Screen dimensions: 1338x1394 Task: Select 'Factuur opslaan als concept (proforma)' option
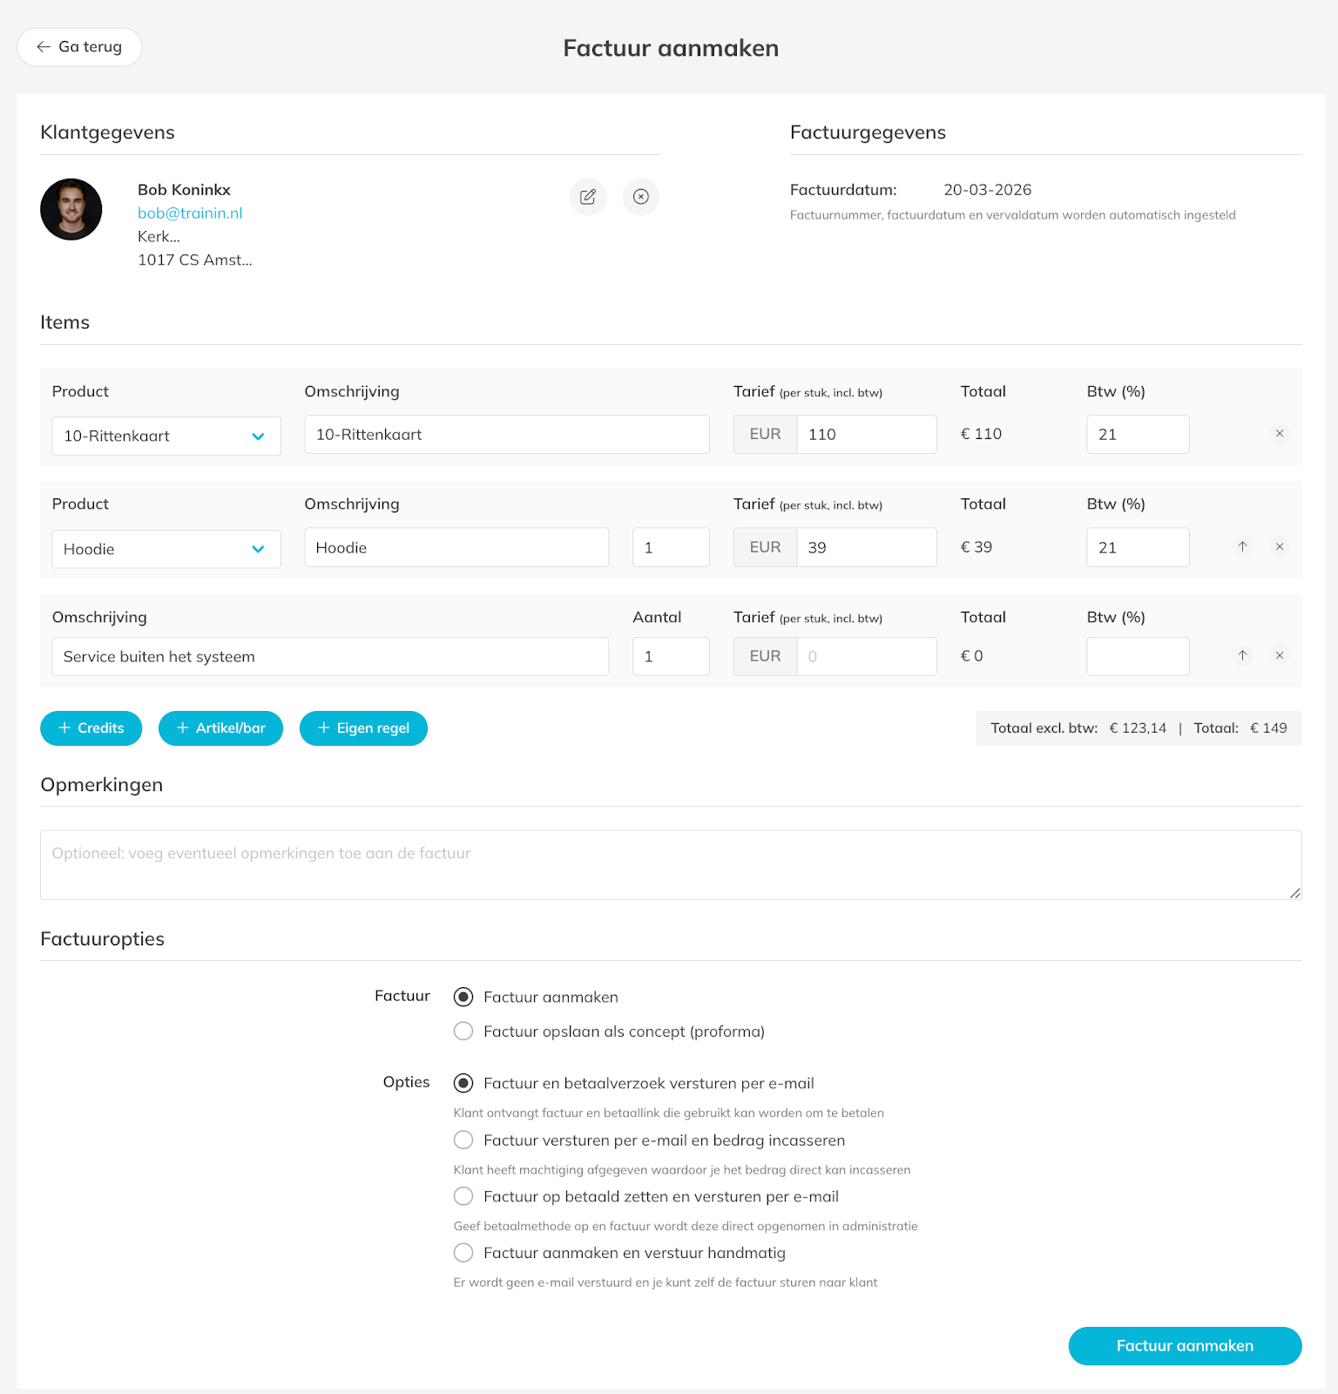[x=463, y=1032]
